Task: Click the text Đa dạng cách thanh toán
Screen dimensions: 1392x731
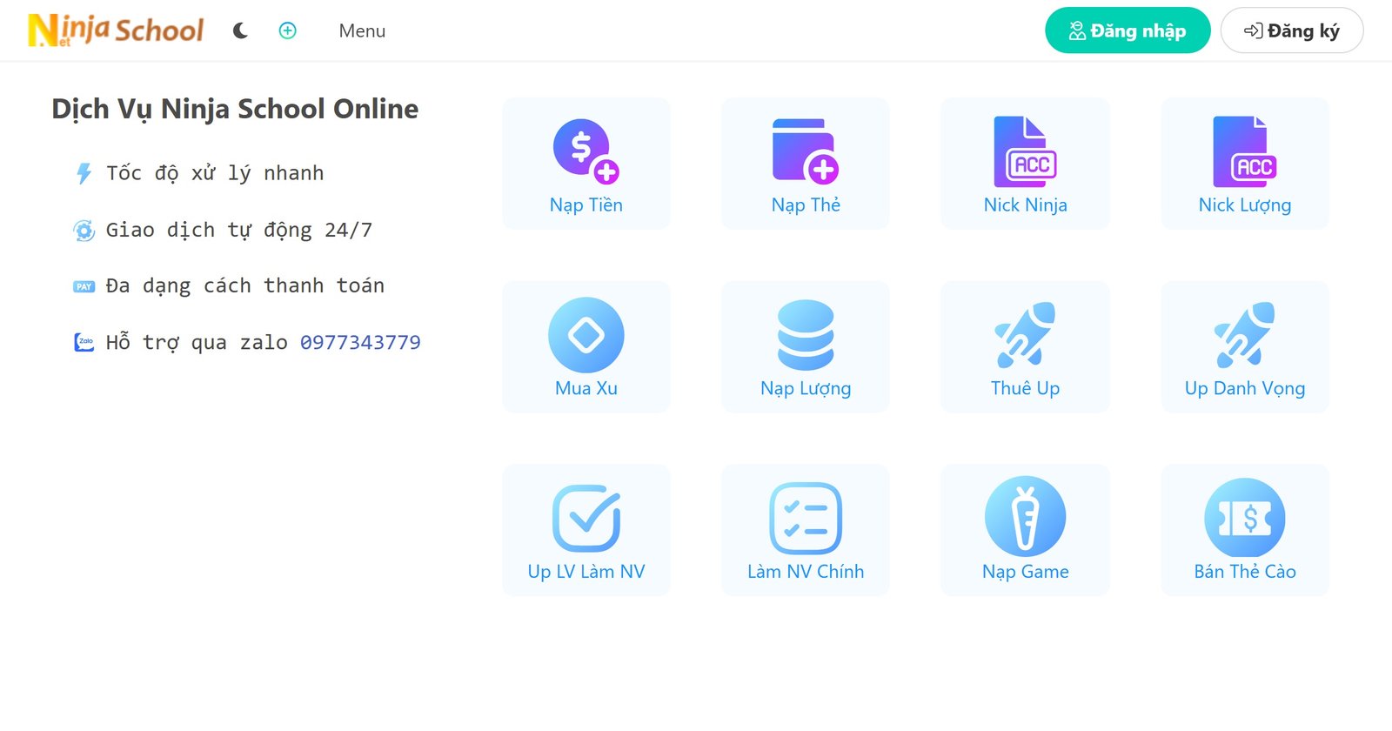Action: tap(244, 286)
